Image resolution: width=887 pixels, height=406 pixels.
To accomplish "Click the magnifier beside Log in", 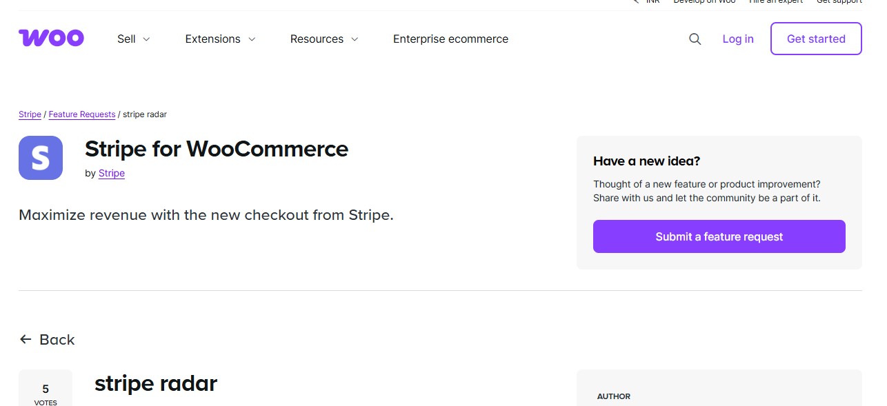I will 695,39.
